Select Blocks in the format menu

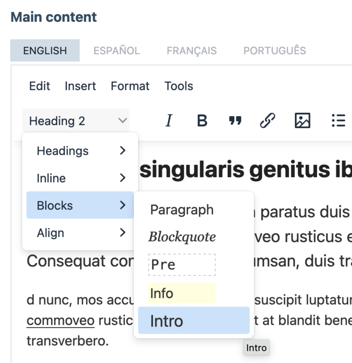80,205
